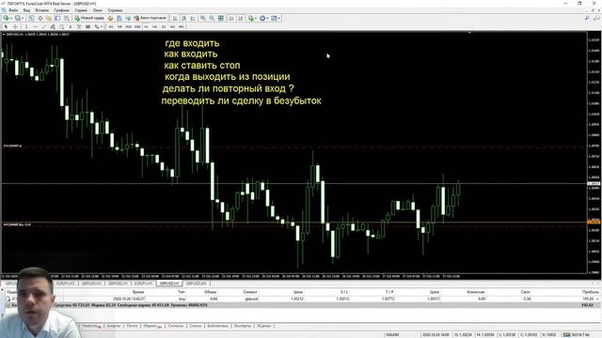Sort orders by Время column header
Image resolution: width=602 pixels, height=338 pixels.
(138, 292)
